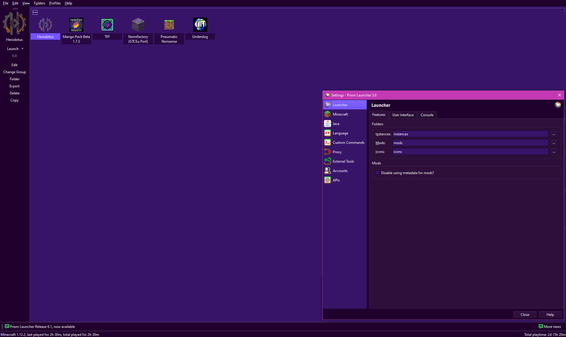Select the TFF instance icon
The width and height of the screenshot is (566, 337).
107,25
